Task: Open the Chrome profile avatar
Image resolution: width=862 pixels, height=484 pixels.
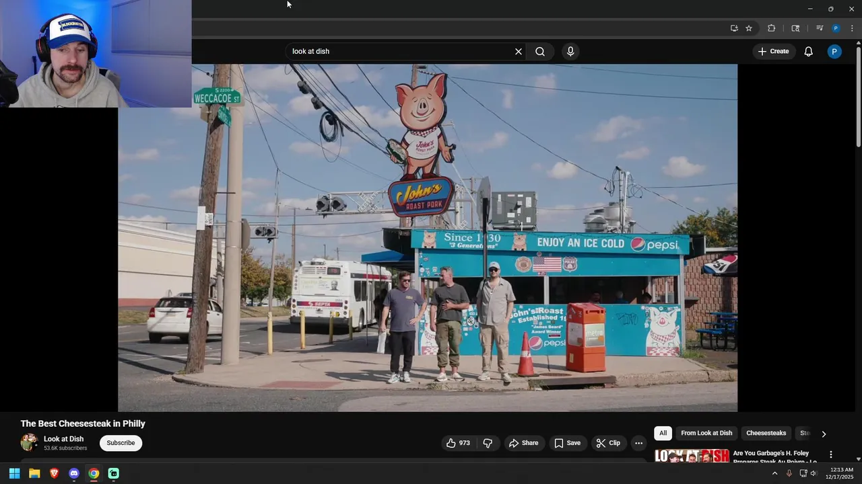Action: click(x=836, y=28)
